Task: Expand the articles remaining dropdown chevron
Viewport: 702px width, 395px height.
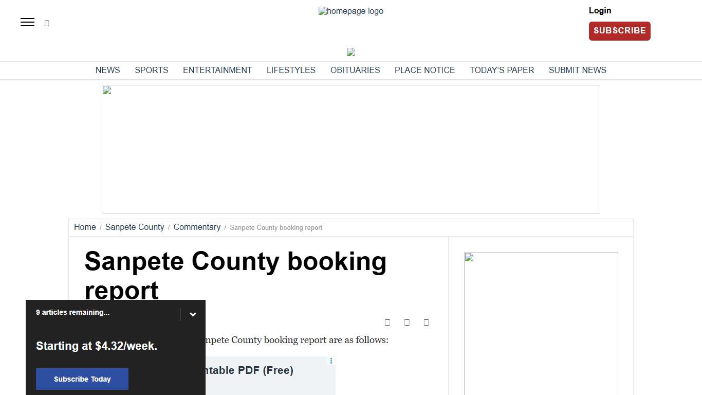Action: [193, 314]
